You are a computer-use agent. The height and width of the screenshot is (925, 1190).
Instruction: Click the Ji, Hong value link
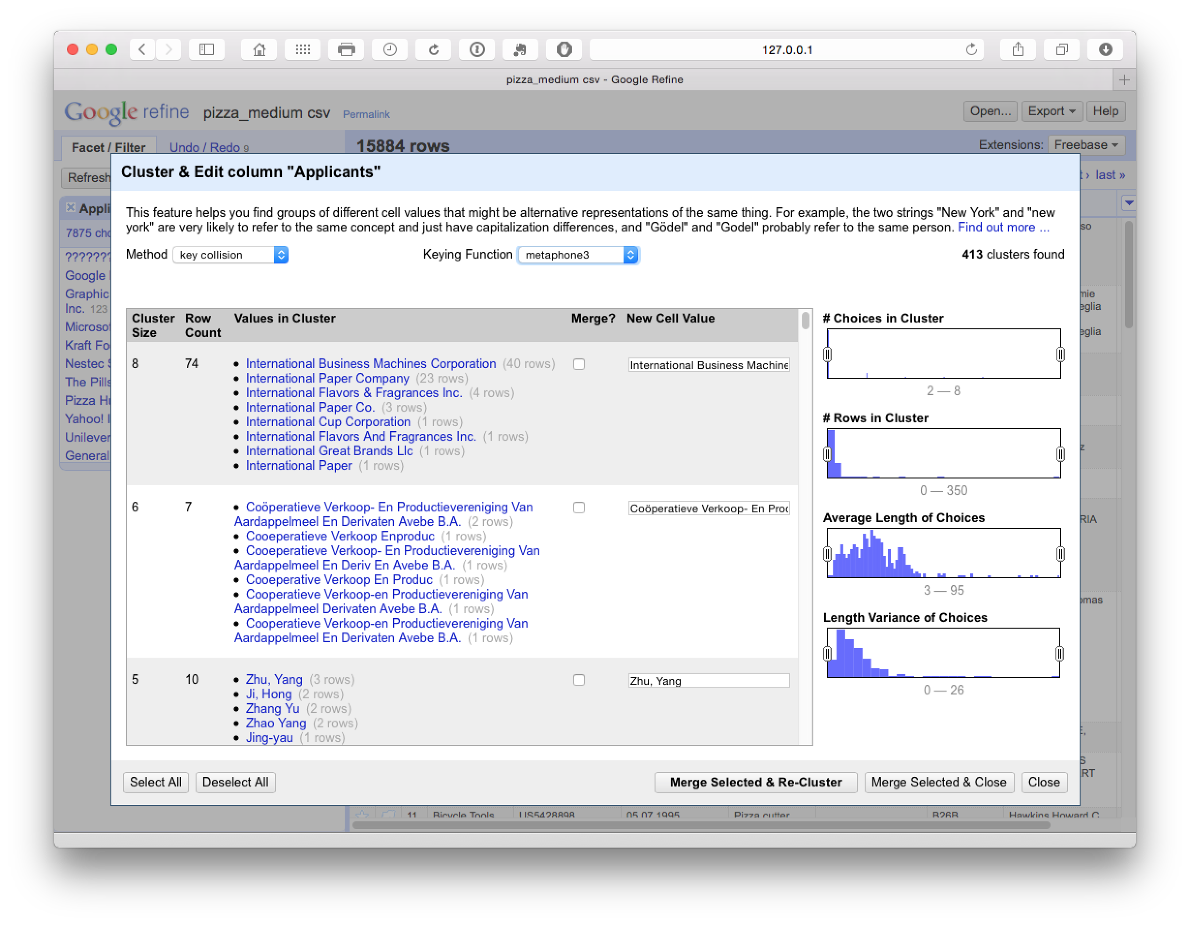coord(269,694)
